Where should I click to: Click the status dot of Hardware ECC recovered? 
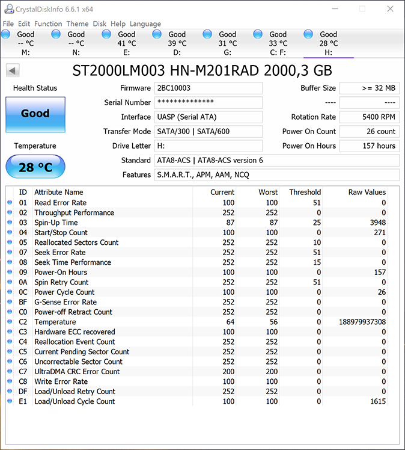coord(10,331)
